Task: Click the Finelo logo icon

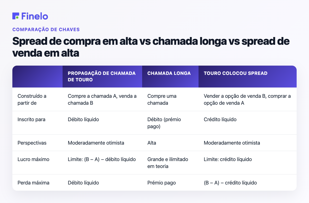Action: pyautogui.click(x=16, y=16)
